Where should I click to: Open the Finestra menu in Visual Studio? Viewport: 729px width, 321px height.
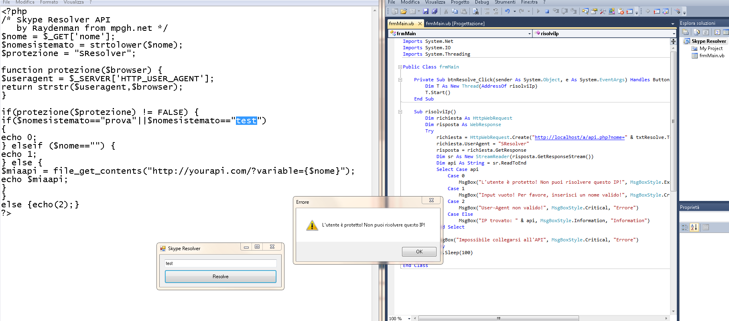point(529,2)
